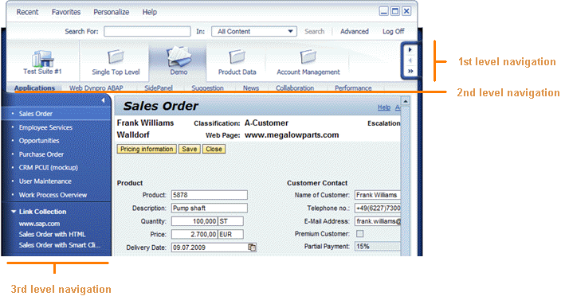Screen dimensions: 565x300
Task: Open the Single Top Level folder
Action: pos(116,57)
